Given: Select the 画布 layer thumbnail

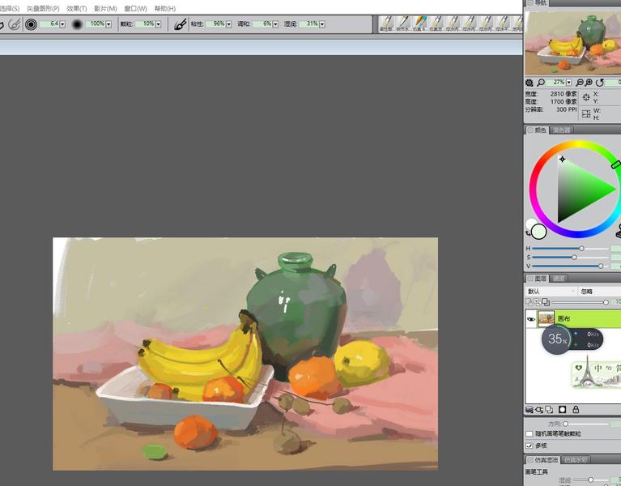Looking at the screenshot, I should tap(546, 319).
